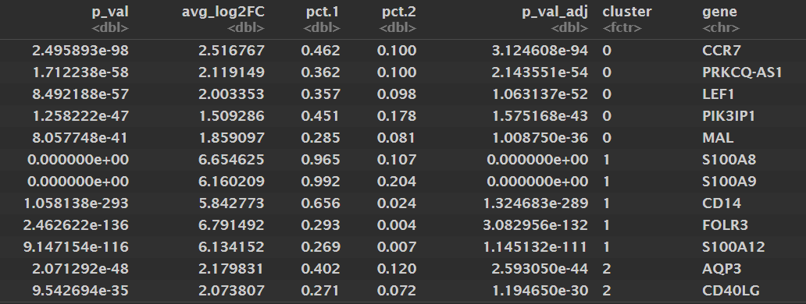Click pct.1 value 0.462

(321, 51)
